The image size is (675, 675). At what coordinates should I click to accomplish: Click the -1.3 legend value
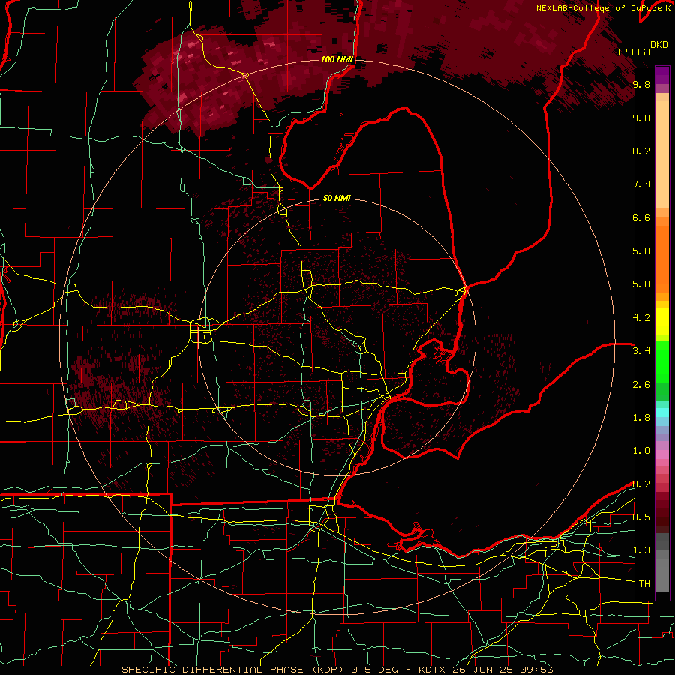coord(638,550)
